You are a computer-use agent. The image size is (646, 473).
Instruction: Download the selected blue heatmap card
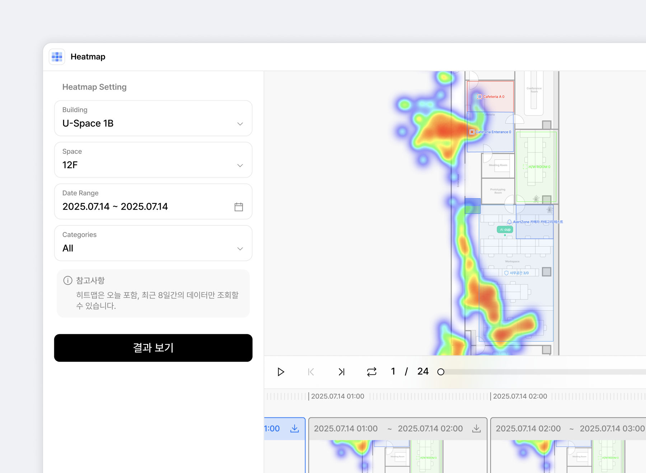pos(294,429)
